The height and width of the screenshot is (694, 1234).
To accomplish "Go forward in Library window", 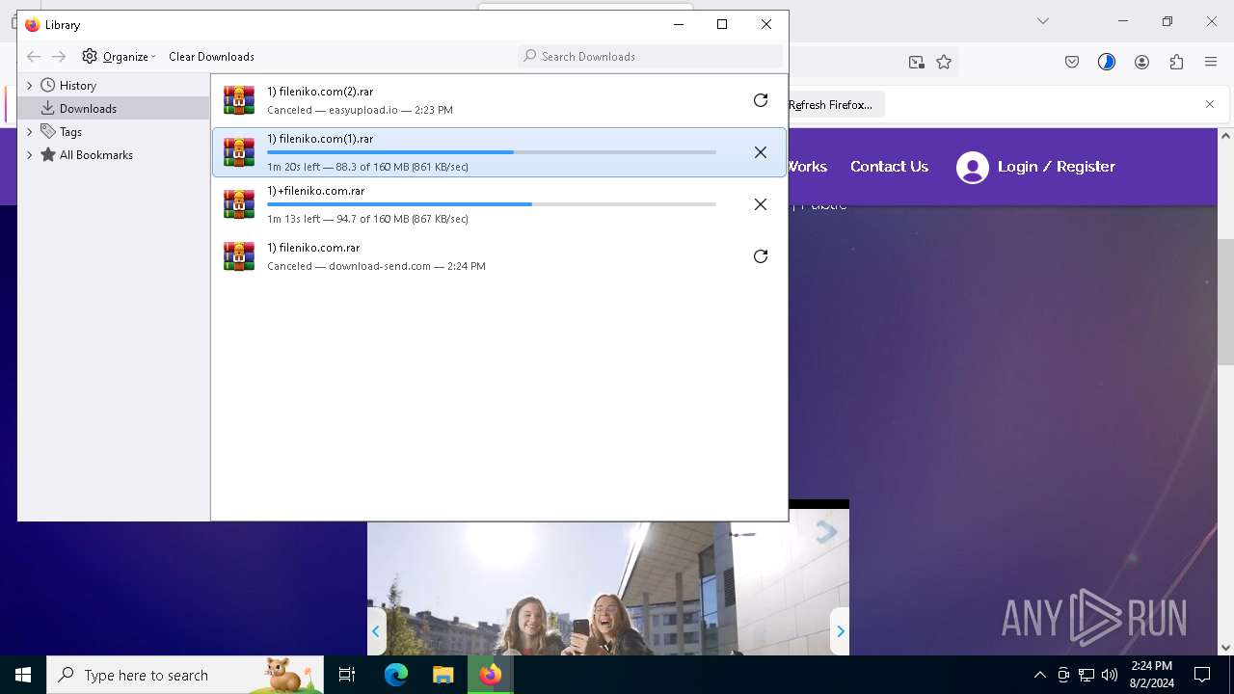I will click(59, 57).
